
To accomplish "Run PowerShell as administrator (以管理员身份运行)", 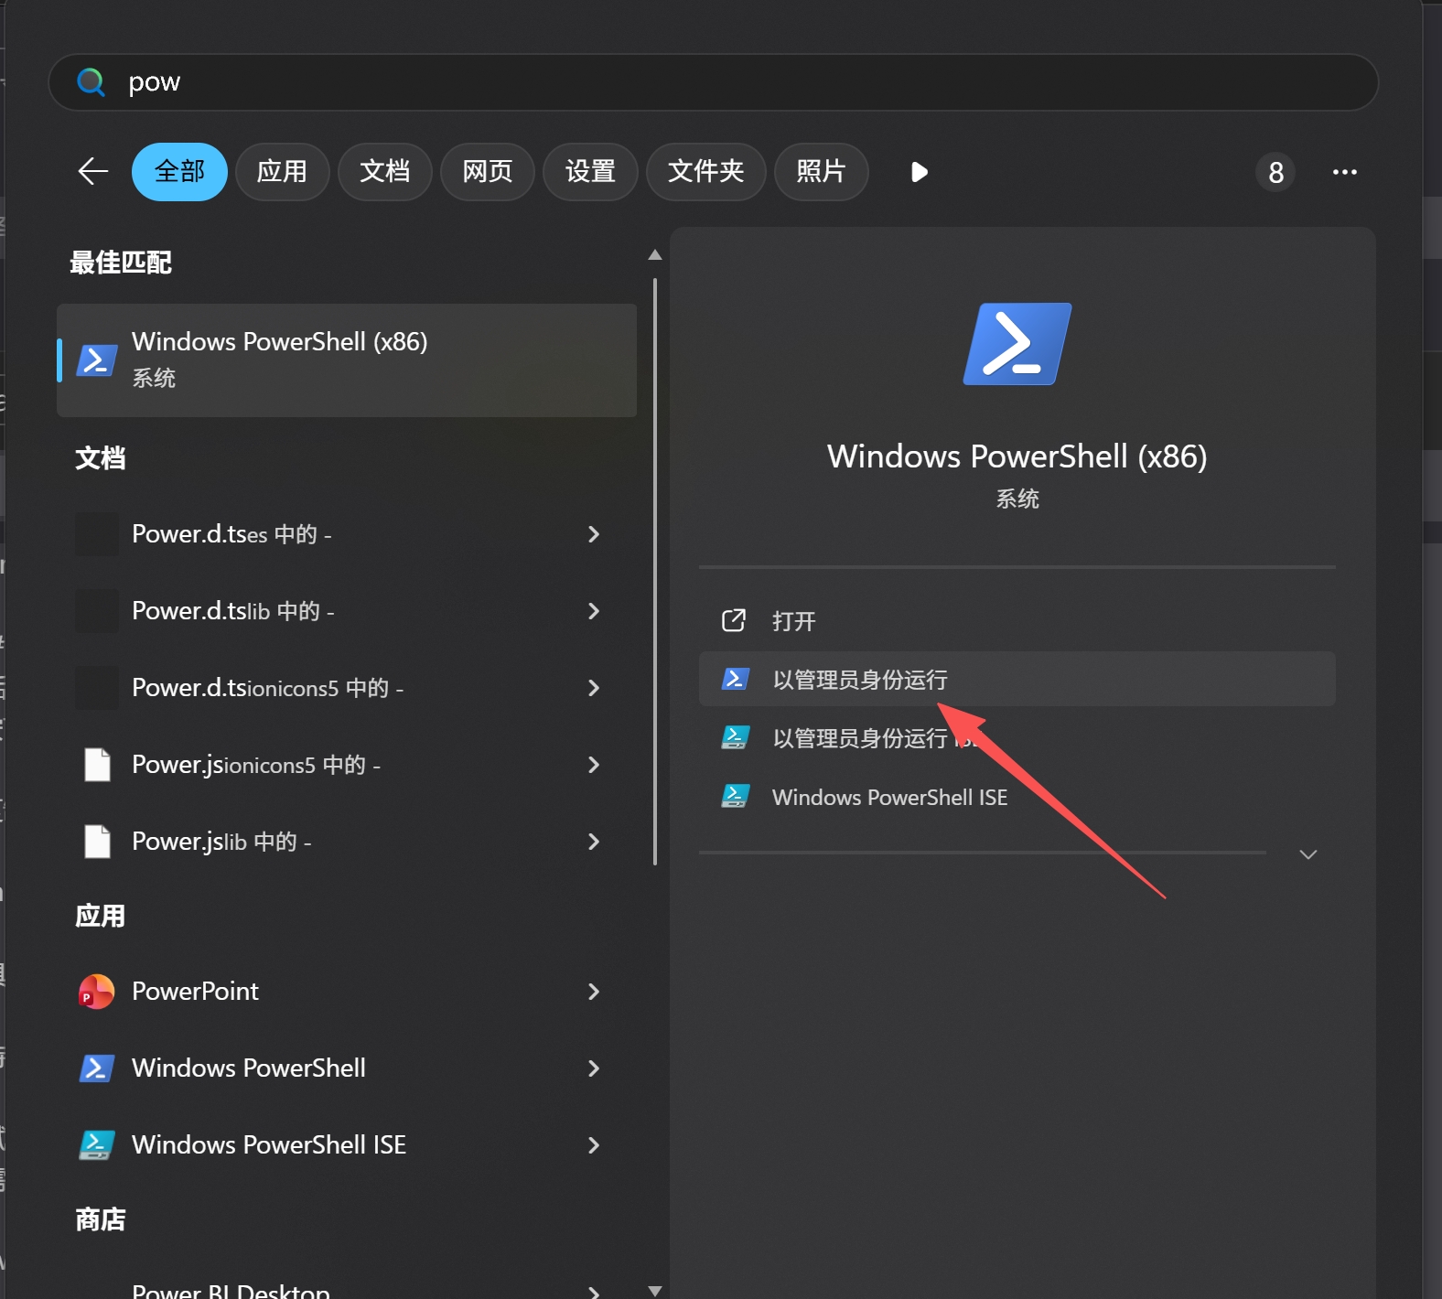I will coord(860,680).
